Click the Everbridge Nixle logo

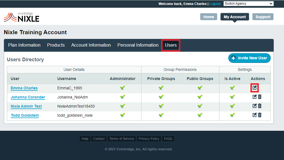pyautogui.click(x=22, y=17)
